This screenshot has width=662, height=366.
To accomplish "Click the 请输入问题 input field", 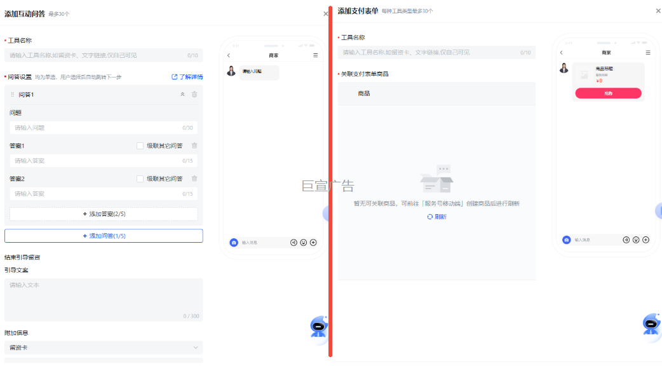I will (x=104, y=127).
